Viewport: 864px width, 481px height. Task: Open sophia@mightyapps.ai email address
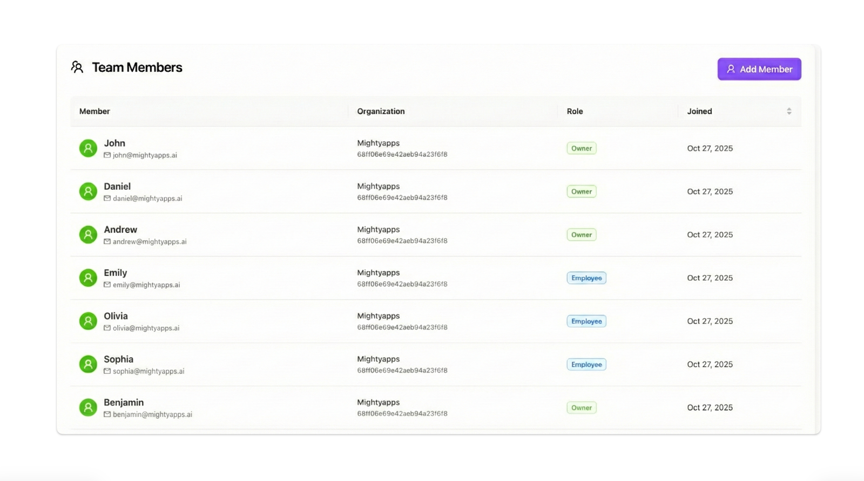coord(148,371)
